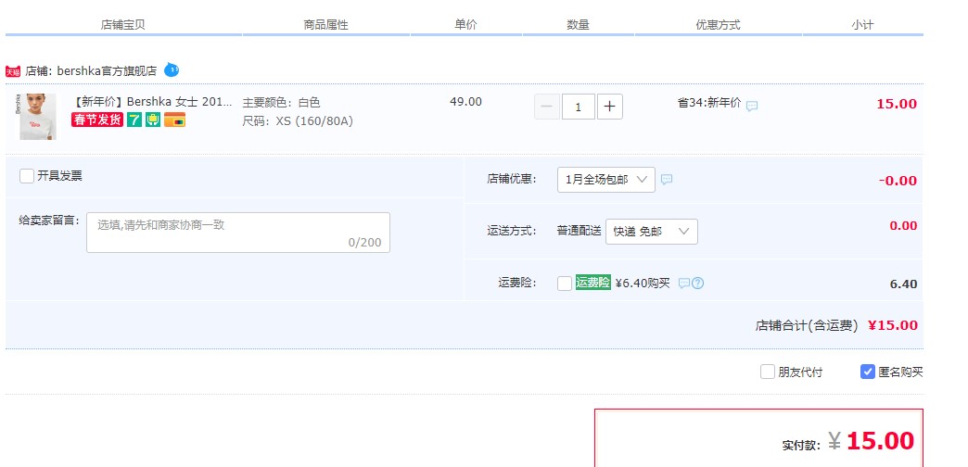Open the Bershka T-shirt product thumbnail
The image size is (968, 467).
tap(38, 117)
